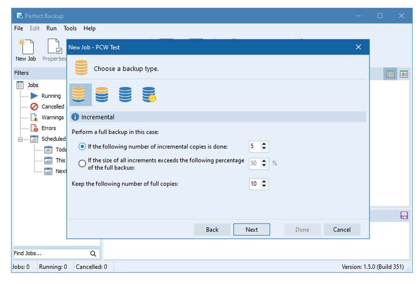Click the detailed list view icon
Screen dimensions: 420x284
404,74
